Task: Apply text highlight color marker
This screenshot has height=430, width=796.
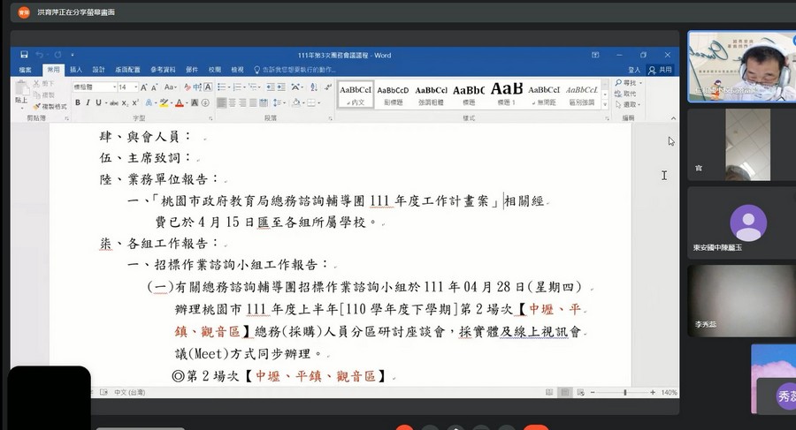Action: pos(164,103)
